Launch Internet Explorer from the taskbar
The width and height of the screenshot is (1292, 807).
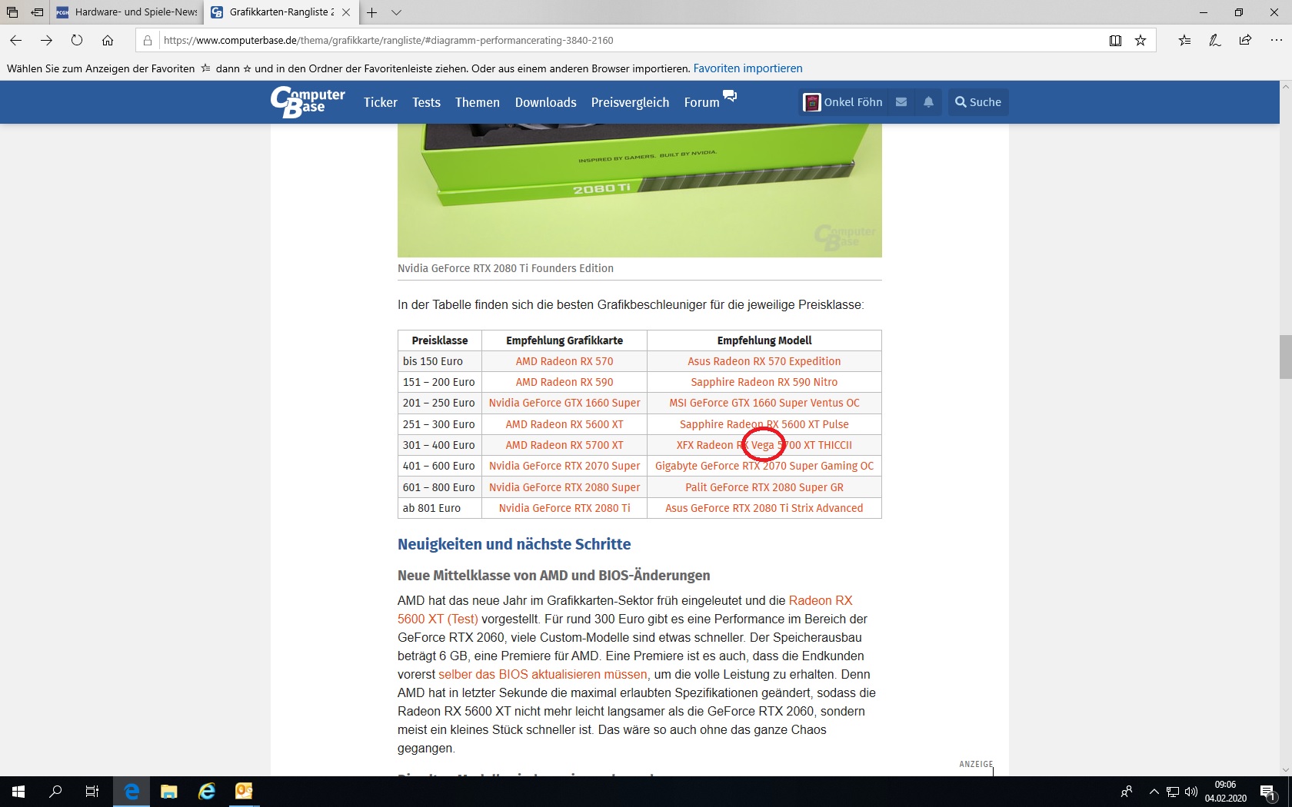click(x=207, y=792)
